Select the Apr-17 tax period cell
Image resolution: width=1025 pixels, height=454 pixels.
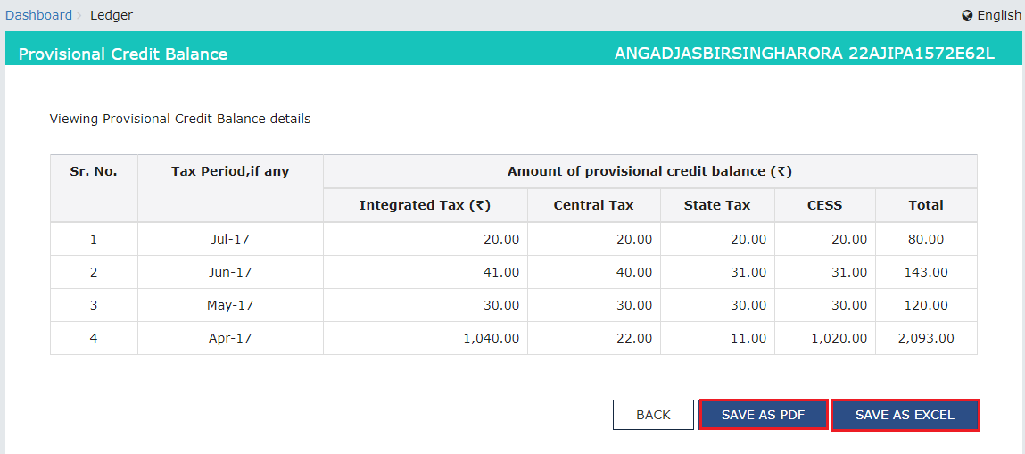click(230, 338)
